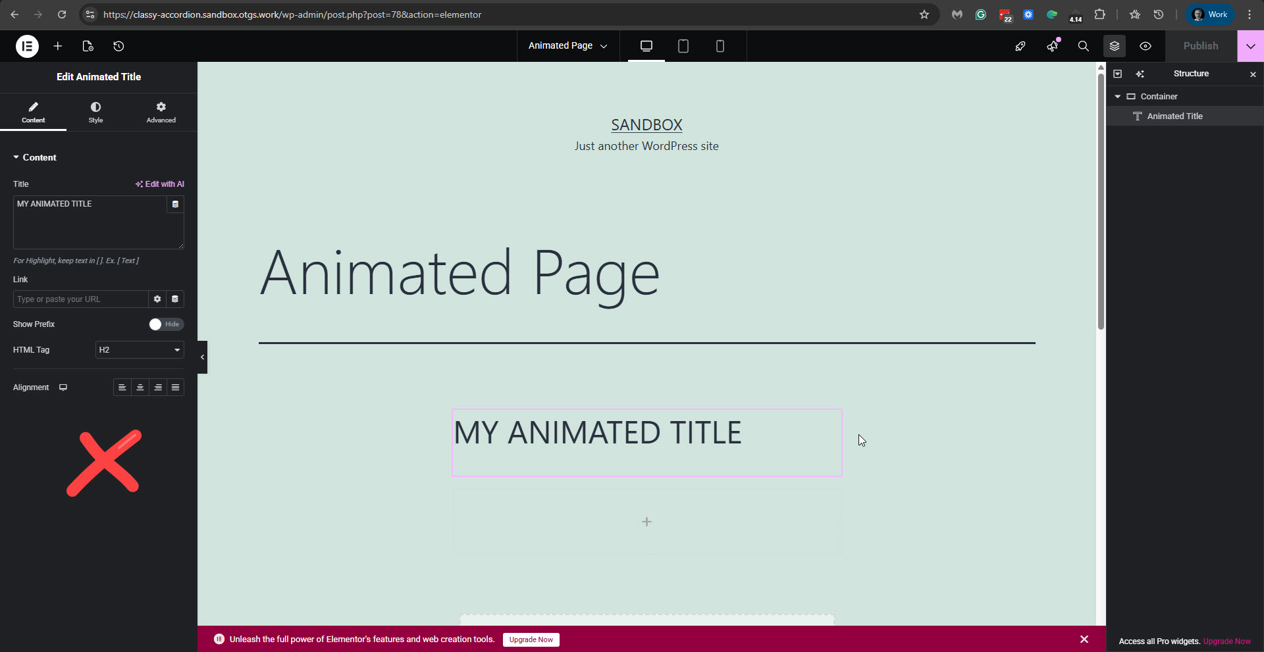Click the Link options gear icon
Image resolution: width=1264 pixels, height=652 pixels.
click(x=157, y=299)
